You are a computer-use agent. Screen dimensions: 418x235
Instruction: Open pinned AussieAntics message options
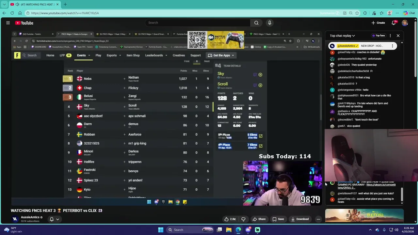393,46
